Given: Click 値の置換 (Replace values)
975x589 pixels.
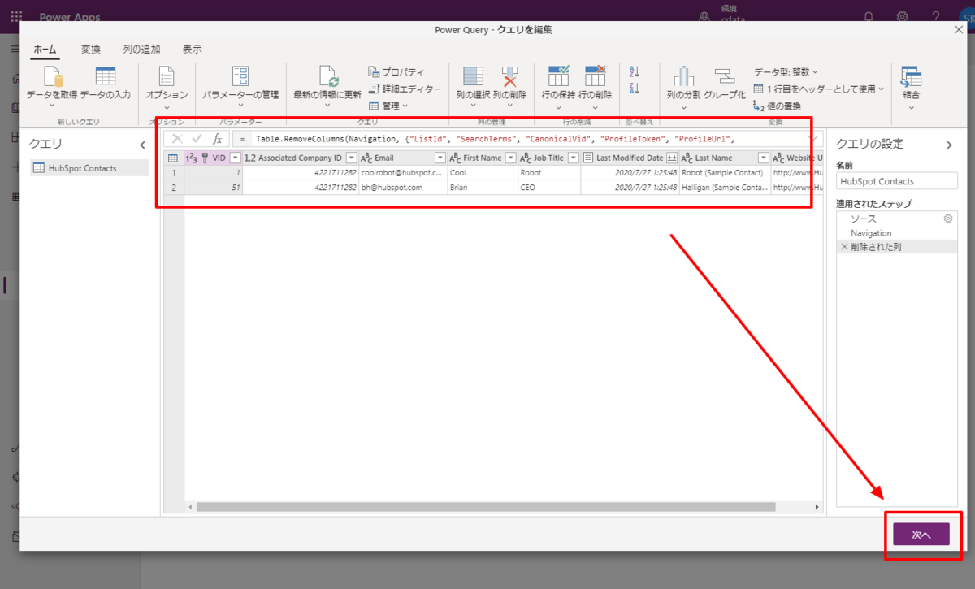Looking at the screenshot, I should pyautogui.click(x=778, y=106).
